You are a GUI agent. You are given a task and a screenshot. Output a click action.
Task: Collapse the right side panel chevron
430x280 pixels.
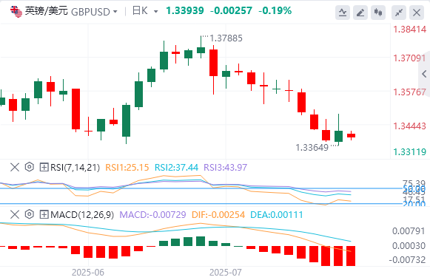click(424, 74)
